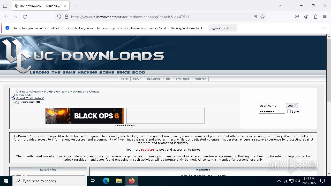Open the Black Ops 6 sponsored banner
The width and height of the screenshot is (331, 186).
click(85, 116)
